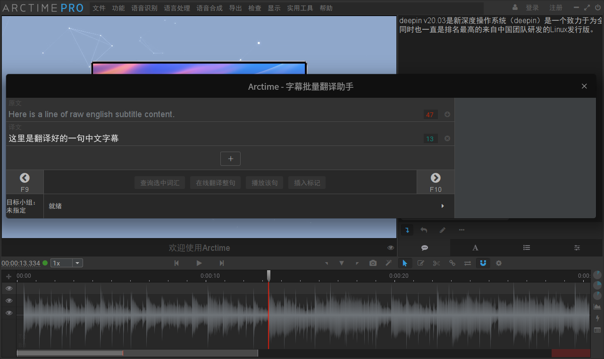This screenshot has height=359, width=604.
Task: Collapse the 原文 source text row
Action: coord(447,114)
